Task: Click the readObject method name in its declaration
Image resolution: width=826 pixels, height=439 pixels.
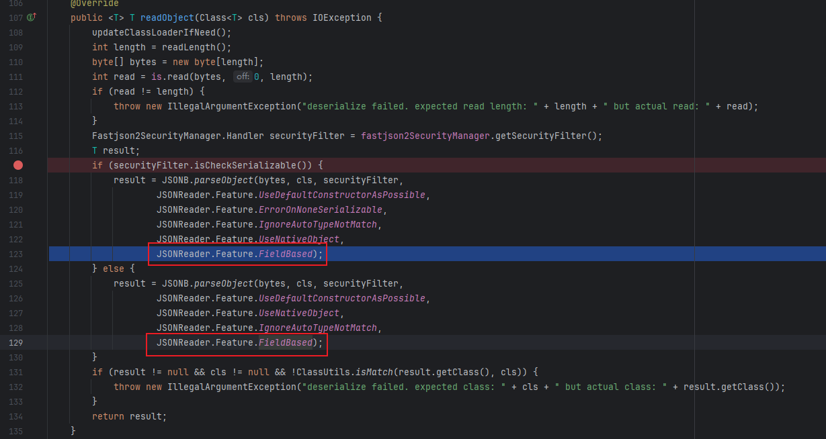Action: (163, 17)
